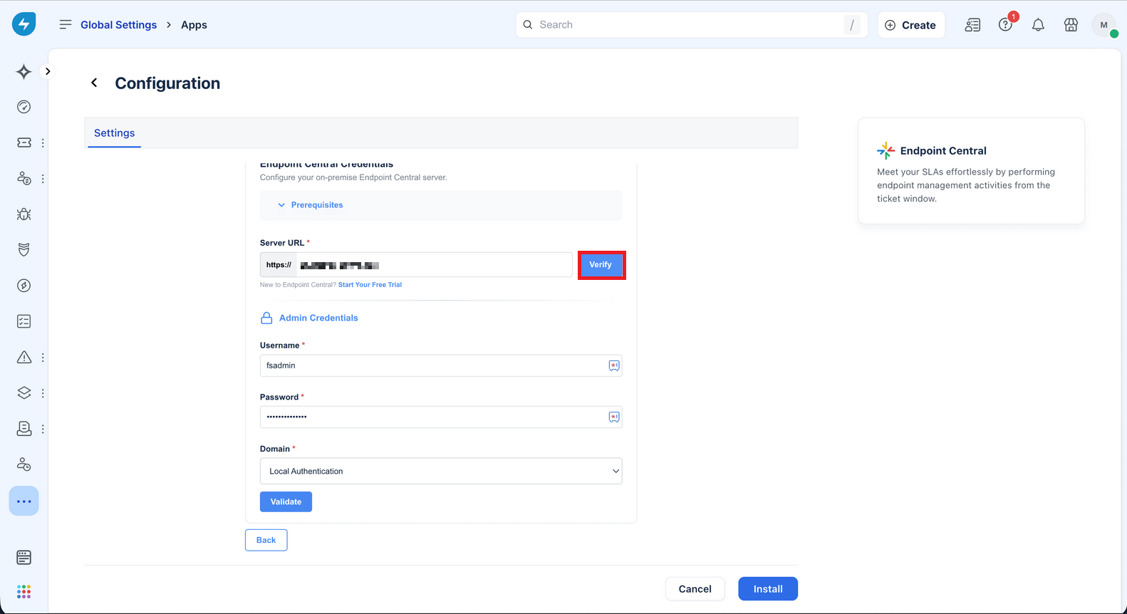
Task: Open the help question mark icon
Action: (x=1005, y=25)
